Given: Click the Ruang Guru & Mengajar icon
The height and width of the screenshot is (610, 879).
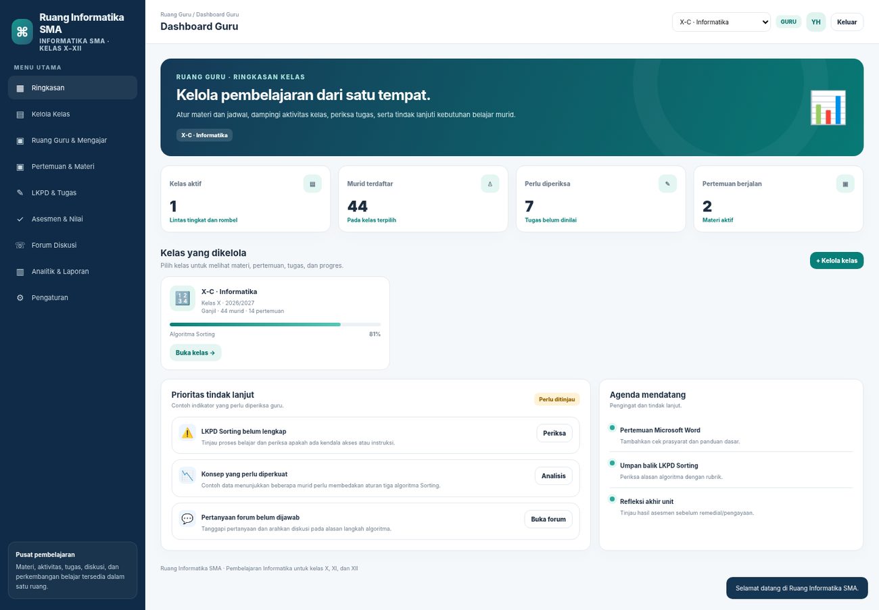Looking at the screenshot, I should point(20,141).
